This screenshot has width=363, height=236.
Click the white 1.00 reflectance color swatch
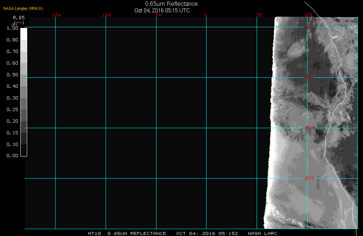(24, 34)
